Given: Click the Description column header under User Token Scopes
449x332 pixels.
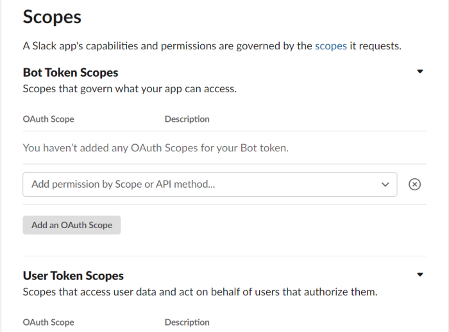Looking at the screenshot, I should (187, 322).
